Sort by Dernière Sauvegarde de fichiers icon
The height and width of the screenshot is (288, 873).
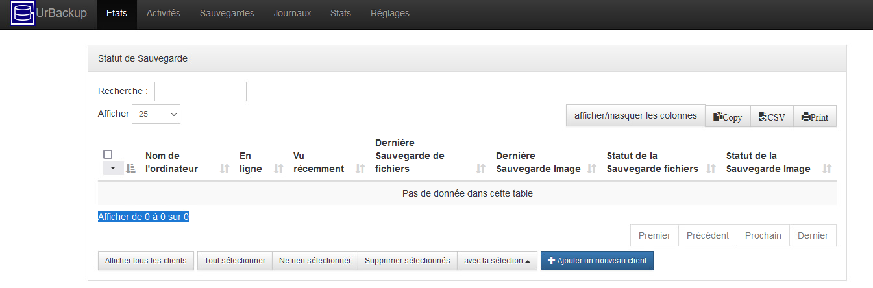481,169
